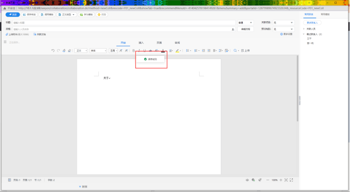Click the hamburger outline icon left of editor

click(x=5, y=42)
